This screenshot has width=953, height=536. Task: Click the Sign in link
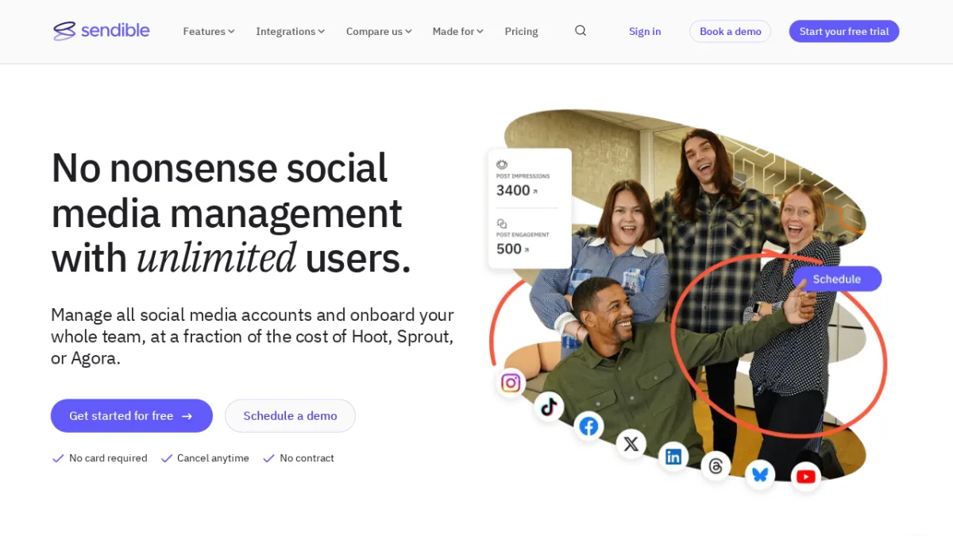(x=645, y=32)
